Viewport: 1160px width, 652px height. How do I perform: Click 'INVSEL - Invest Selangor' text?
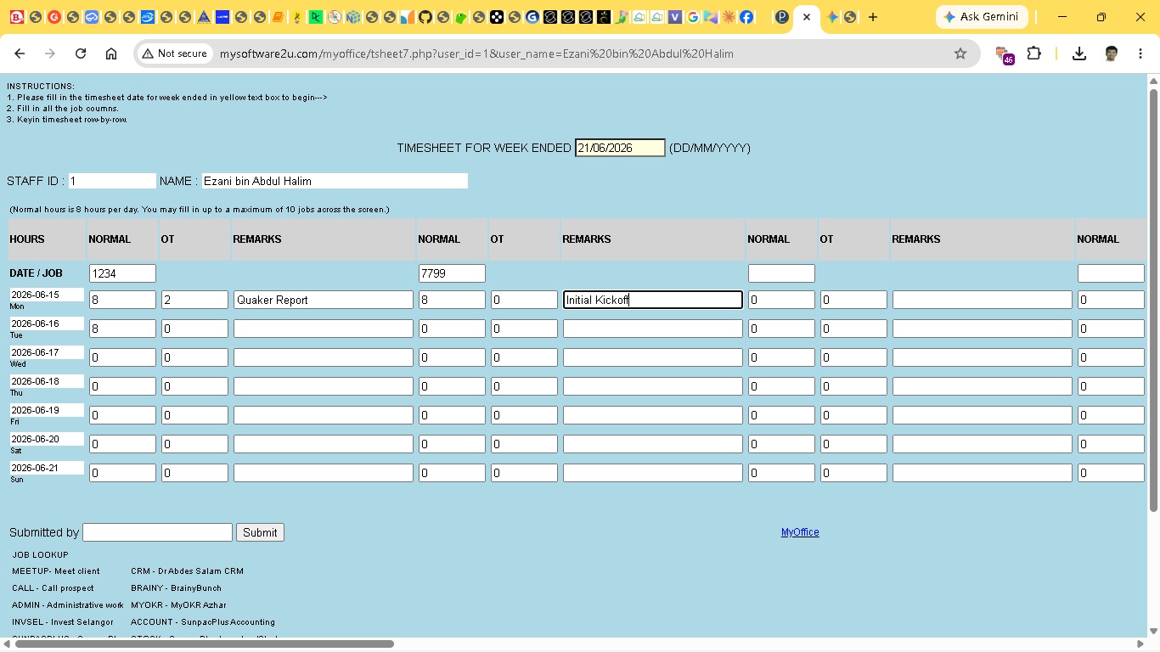pos(63,622)
